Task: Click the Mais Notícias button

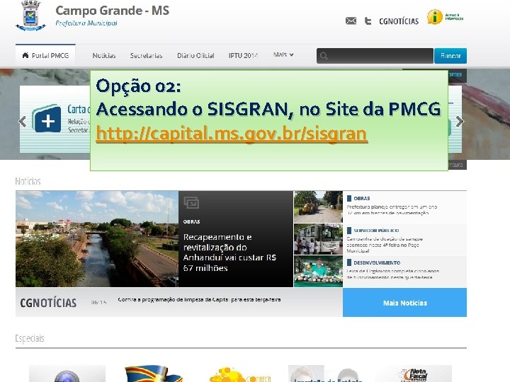Action: pos(404,303)
